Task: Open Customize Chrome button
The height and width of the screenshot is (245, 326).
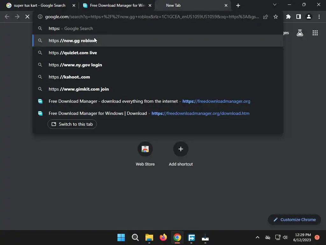Action: [294, 219]
